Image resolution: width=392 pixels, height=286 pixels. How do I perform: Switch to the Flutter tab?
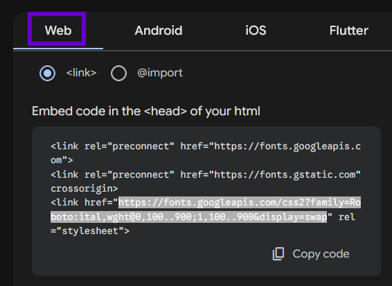pyautogui.click(x=349, y=31)
